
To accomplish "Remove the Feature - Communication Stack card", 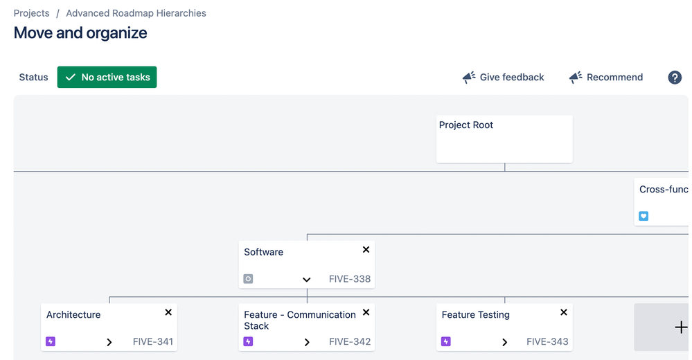I will pyautogui.click(x=366, y=312).
